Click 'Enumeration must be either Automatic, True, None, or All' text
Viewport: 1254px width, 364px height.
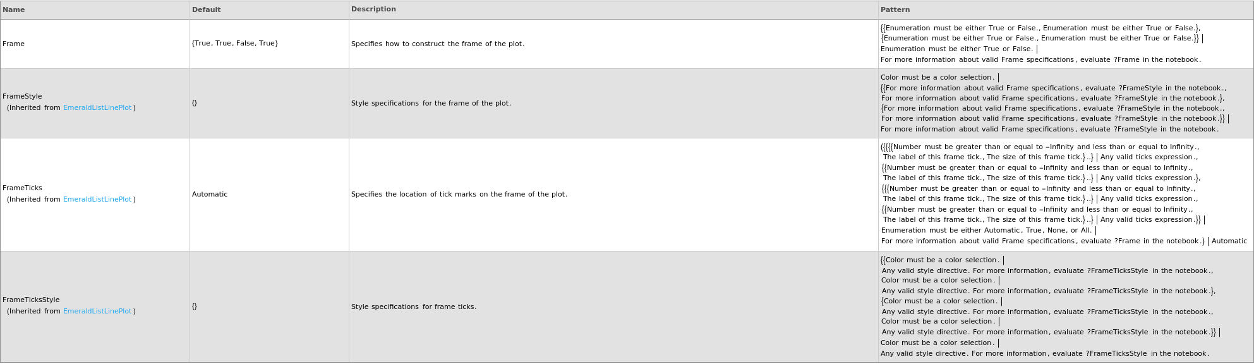pos(986,231)
